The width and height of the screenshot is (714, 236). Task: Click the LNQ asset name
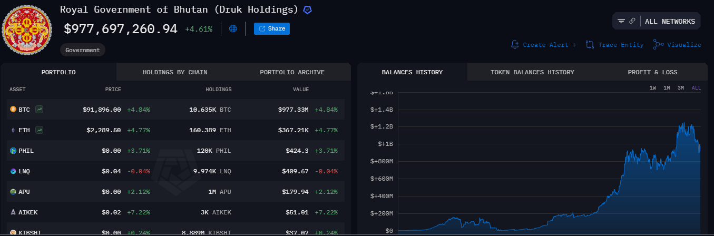[24, 171]
